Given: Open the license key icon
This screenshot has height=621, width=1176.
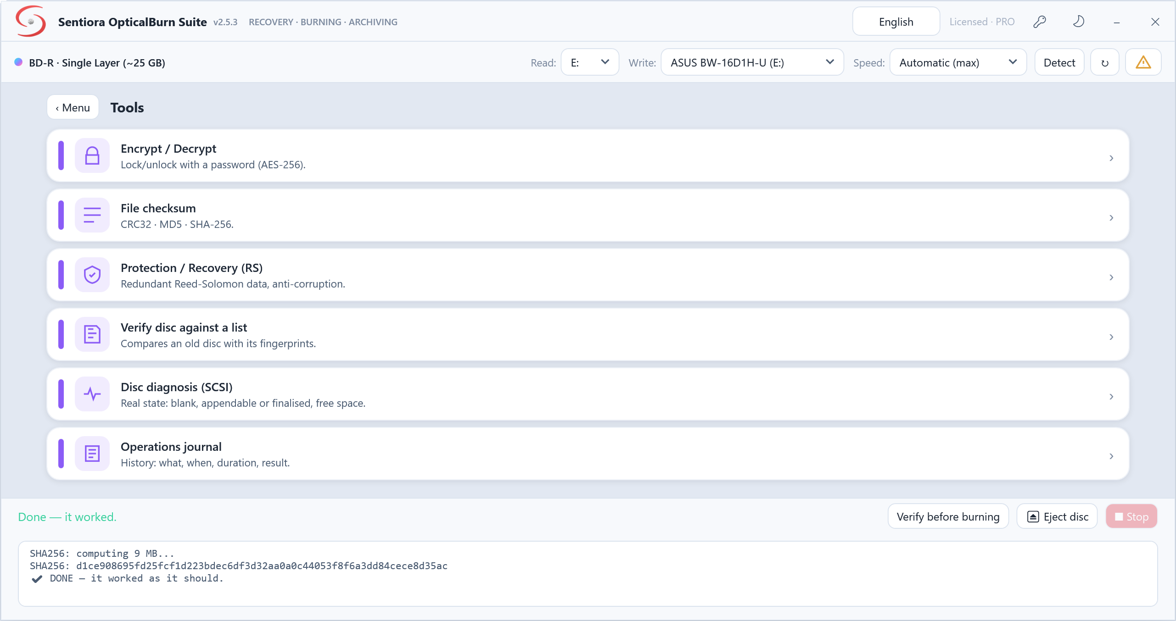Looking at the screenshot, I should coord(1040,22).
